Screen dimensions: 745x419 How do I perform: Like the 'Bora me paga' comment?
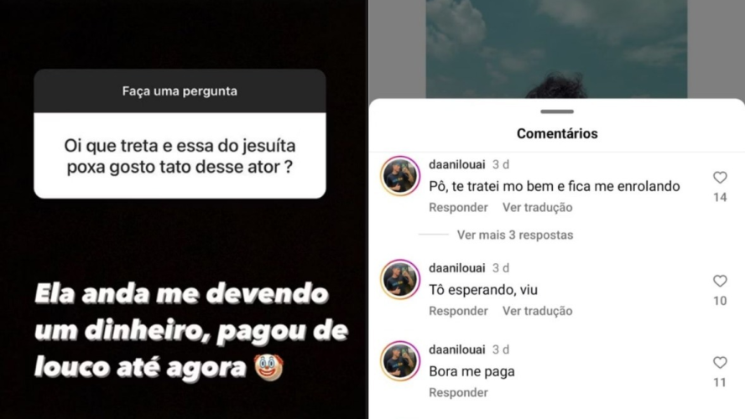[720, 363]
